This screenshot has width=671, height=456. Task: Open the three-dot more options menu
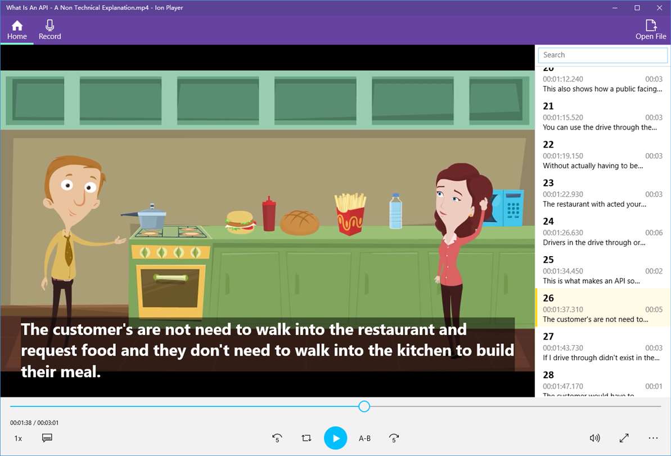pyautogui.click(x=653, y=438)
